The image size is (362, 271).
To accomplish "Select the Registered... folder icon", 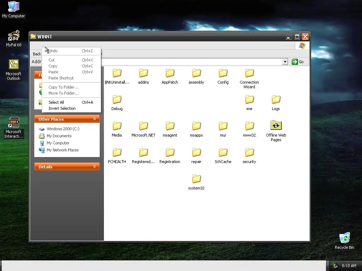I will click(144, 153).
